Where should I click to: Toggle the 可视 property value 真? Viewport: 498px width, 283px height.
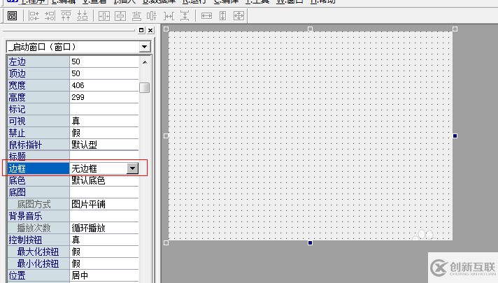pos(104,121)
